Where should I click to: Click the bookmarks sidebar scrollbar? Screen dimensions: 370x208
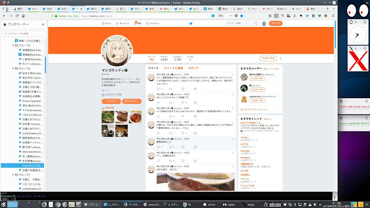pyautogui.click(x=45, y=64)
